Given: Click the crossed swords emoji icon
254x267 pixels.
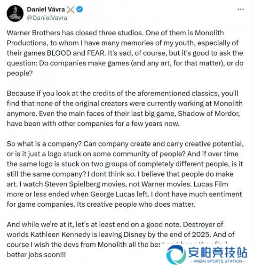Looking at the screenshot, I should pyautogui.click(x=71, y=9).
